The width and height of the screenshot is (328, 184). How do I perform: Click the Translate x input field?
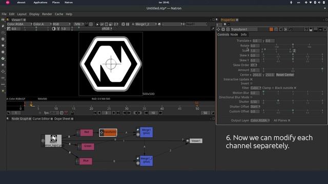click(257, 41)
